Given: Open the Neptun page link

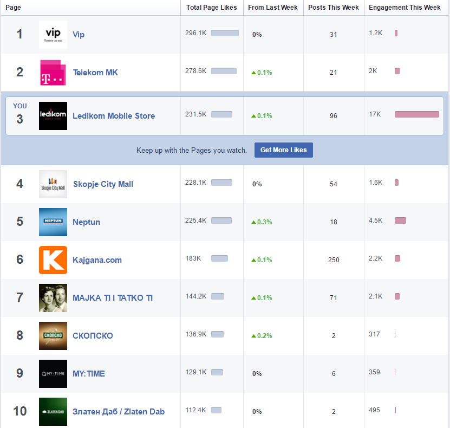Looking at the screenshot, I should (87, 222).
